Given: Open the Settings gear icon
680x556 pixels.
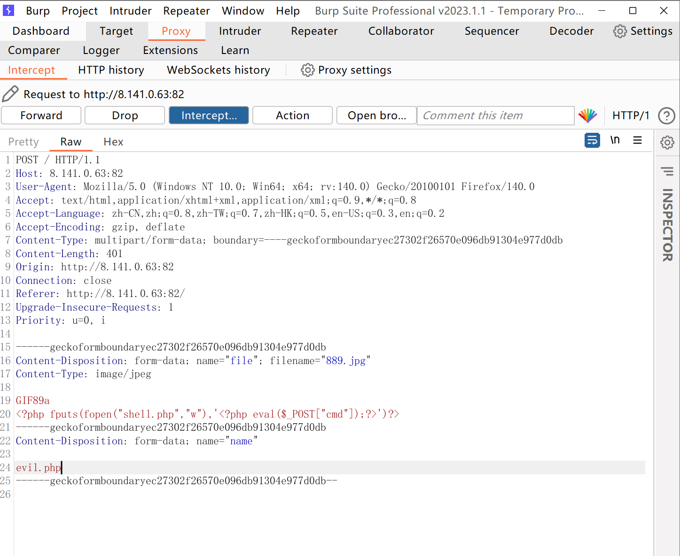Looking at the screenshot, I should (620, 31).
